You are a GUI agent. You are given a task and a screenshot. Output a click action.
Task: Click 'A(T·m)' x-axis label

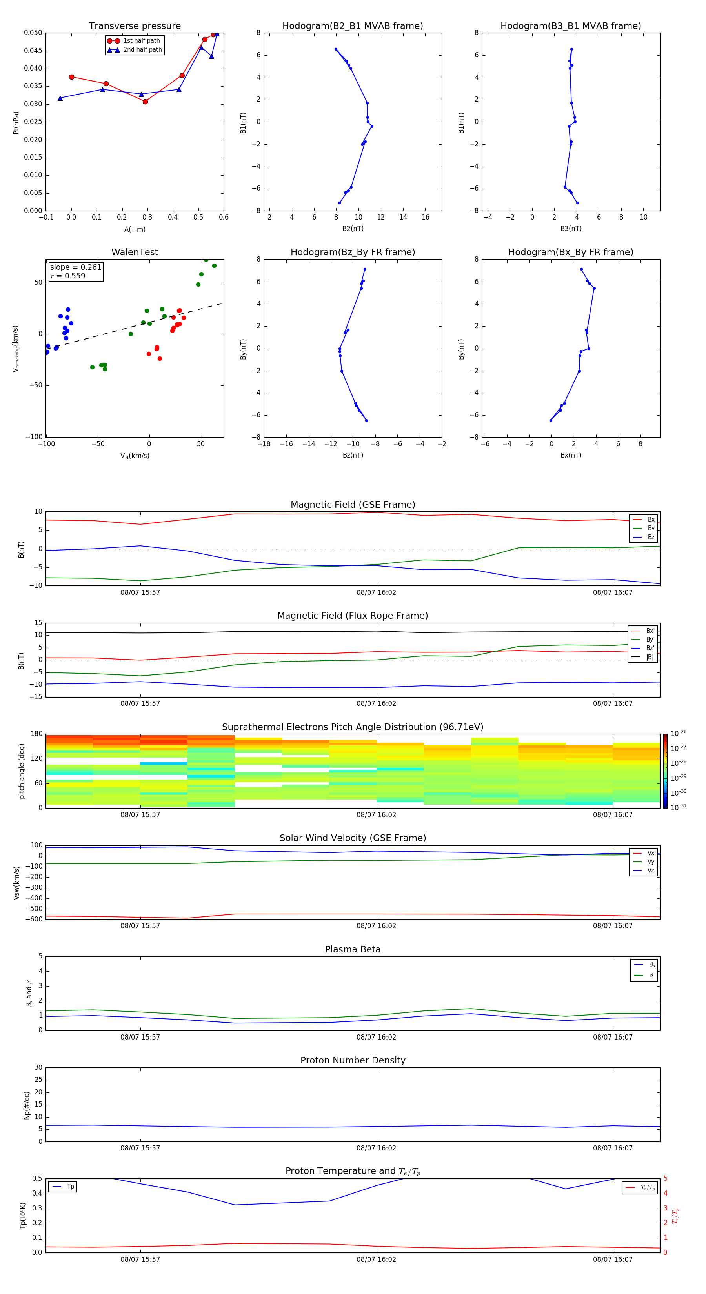tap(135, 229)
